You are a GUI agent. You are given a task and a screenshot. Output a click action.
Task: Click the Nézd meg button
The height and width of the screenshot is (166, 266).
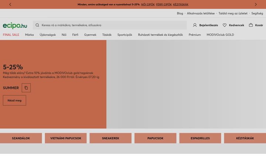coord(14,100)
